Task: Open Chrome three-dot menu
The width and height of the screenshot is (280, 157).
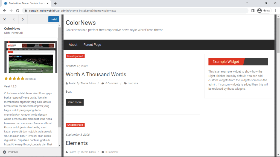Action: pyautogui.click(x=276, y=11)
